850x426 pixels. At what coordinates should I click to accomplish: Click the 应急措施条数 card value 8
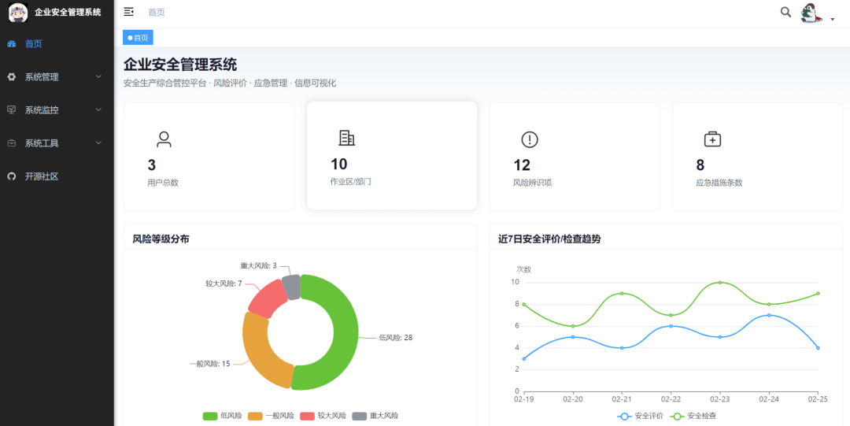[700, 165]
